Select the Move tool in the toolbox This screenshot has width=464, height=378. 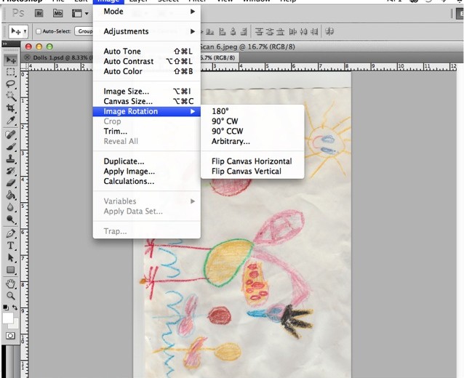pos(11,60)
